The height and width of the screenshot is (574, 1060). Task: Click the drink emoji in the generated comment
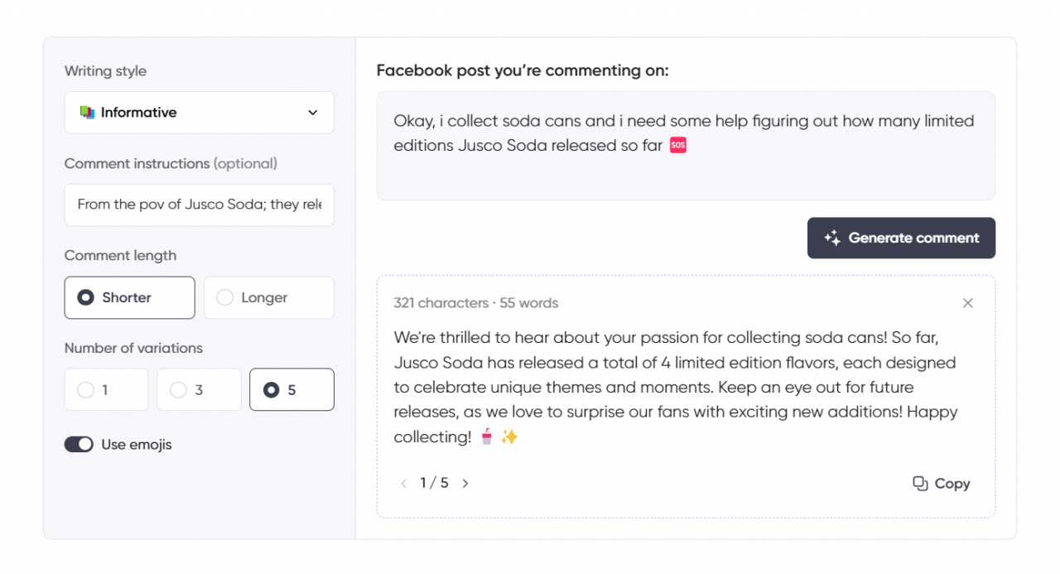[x=489, y=437]
